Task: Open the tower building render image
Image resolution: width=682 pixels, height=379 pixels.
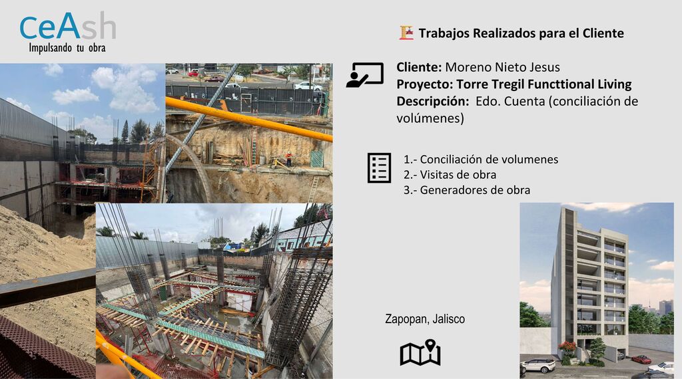Action: (x=596, y=286)
